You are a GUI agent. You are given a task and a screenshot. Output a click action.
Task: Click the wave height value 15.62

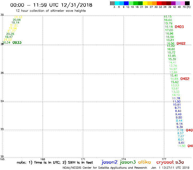point(174,82)
